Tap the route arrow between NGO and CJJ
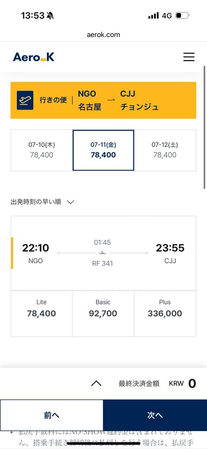 111,100
